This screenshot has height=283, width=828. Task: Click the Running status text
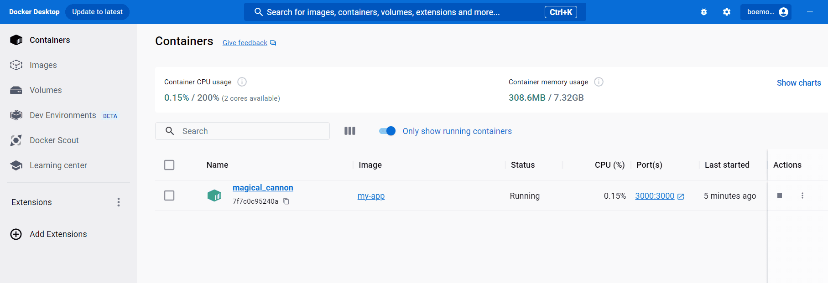pyautogui.click(x=525, y=196)
